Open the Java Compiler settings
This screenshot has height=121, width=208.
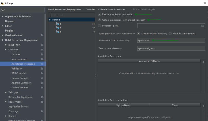19,59
